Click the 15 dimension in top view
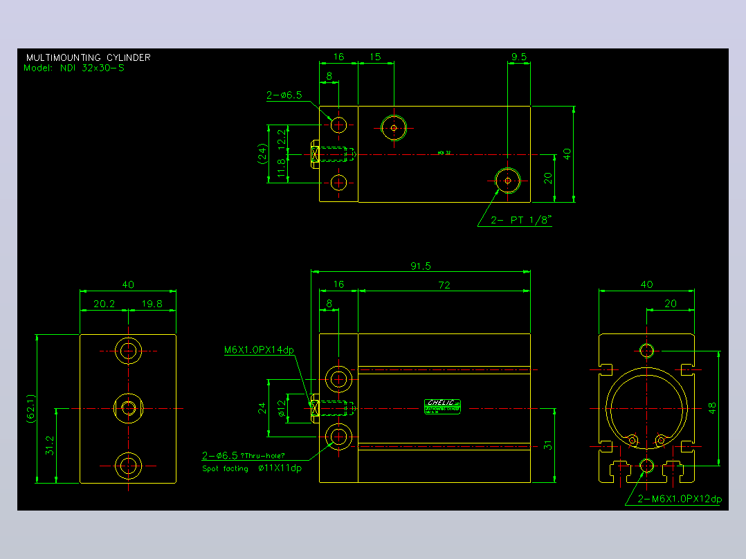The image size is (746, 559). click(x=375, y=57)
